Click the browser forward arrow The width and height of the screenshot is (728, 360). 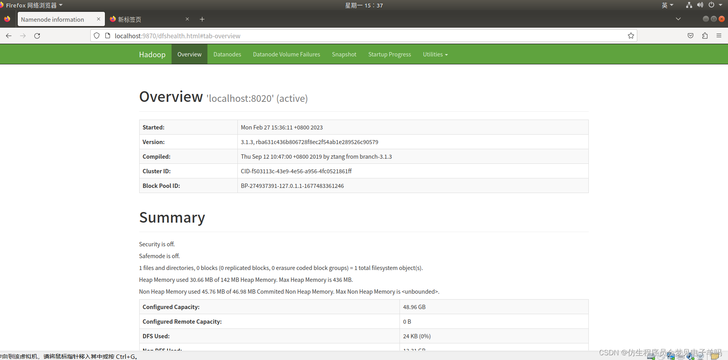tap(23, 36)
